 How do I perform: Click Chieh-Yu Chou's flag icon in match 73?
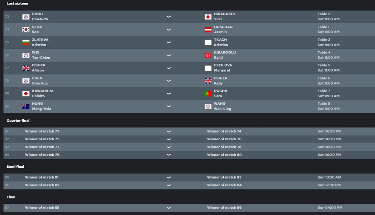coord(26,17)
